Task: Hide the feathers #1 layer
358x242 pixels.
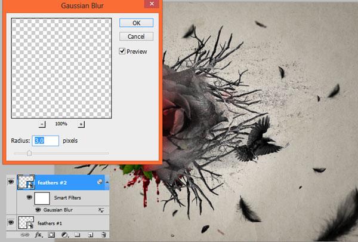Action: coord(10,222)
